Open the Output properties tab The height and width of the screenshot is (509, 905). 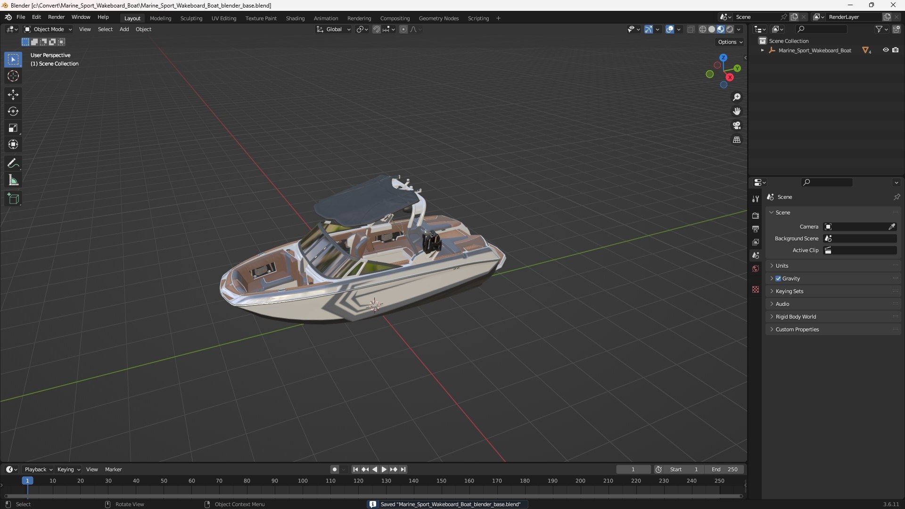click(756, 229)
